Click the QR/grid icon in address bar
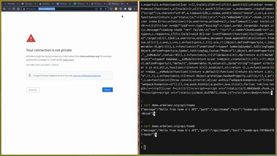The height and width of the screenshot is (156, 277). [101, 9]
